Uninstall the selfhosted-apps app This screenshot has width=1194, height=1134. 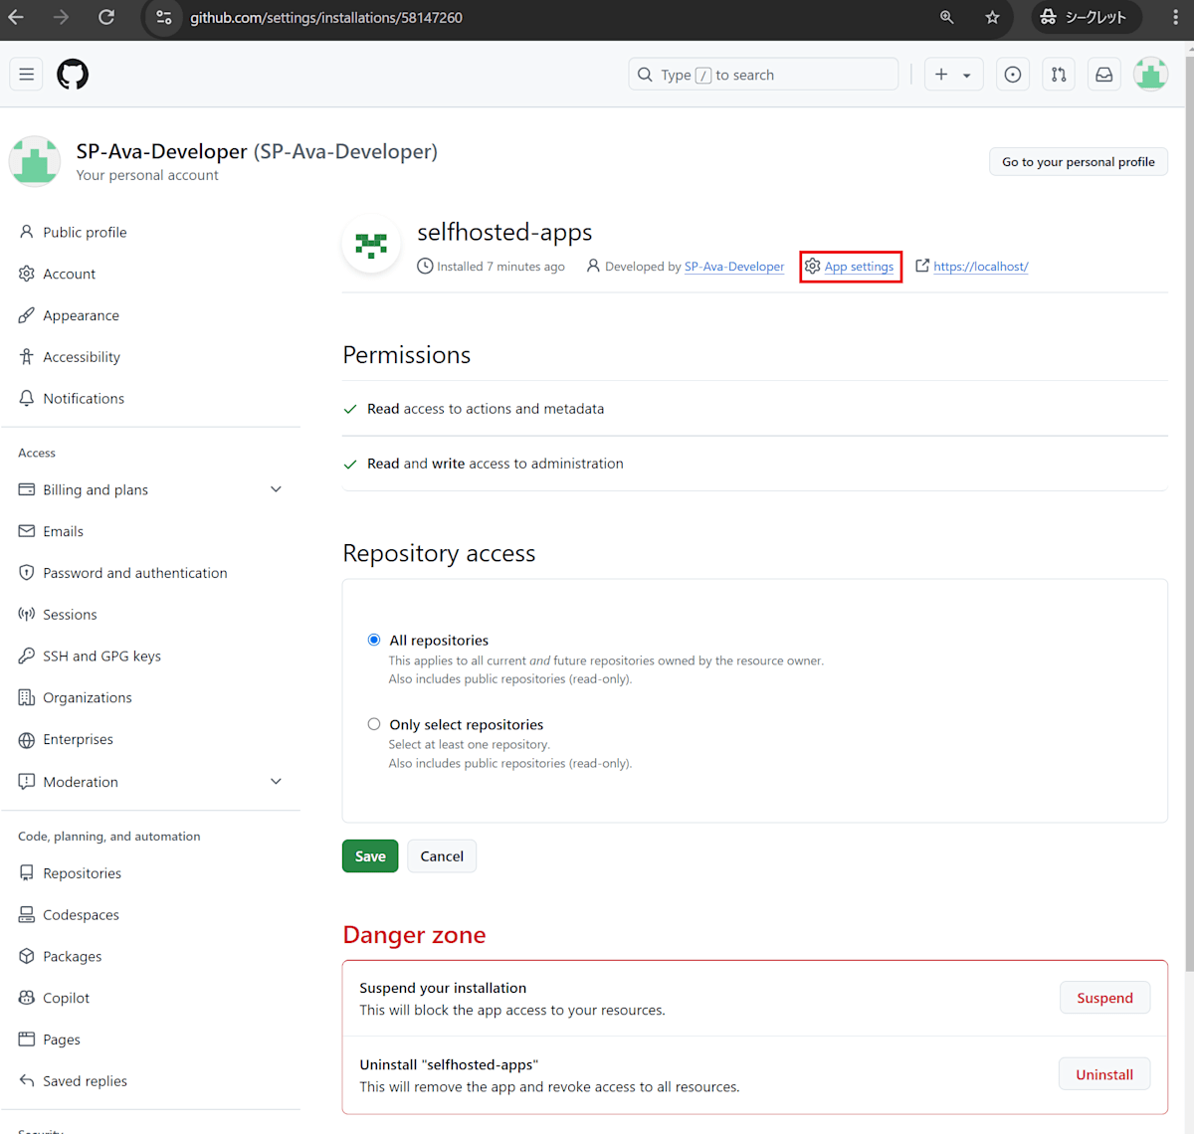(1104, 1074)
